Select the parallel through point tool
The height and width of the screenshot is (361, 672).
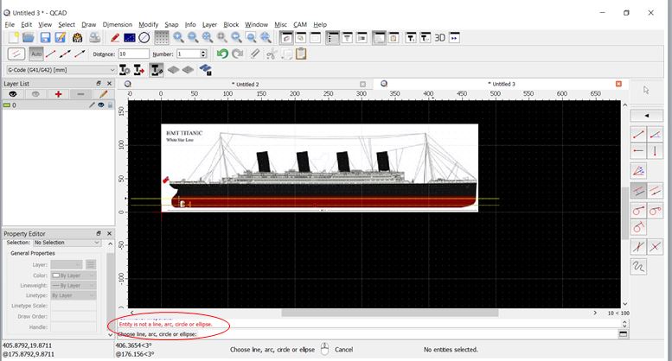coord(655,191)
